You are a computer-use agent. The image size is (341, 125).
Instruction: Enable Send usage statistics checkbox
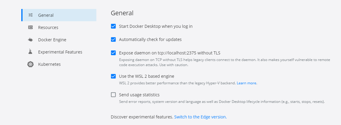pos(113,95)
